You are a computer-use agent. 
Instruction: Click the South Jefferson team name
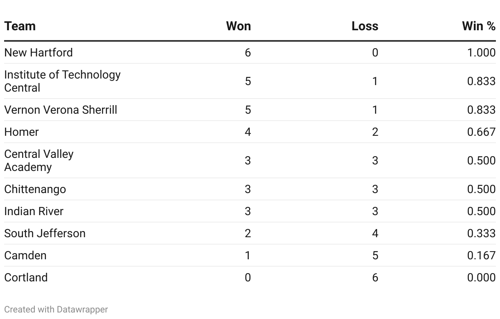[45, 234]
